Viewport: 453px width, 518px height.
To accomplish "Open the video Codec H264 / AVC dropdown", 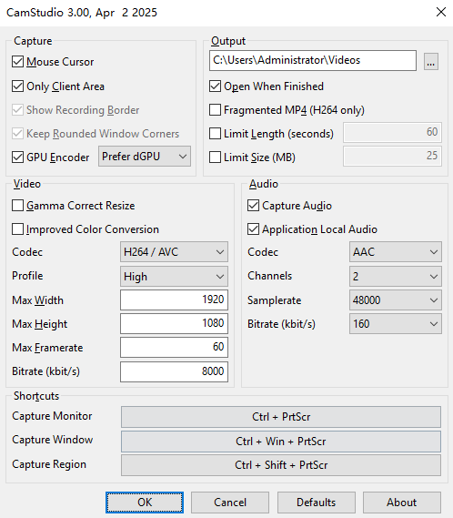I will pyautogui.click(x=174, y=252).
